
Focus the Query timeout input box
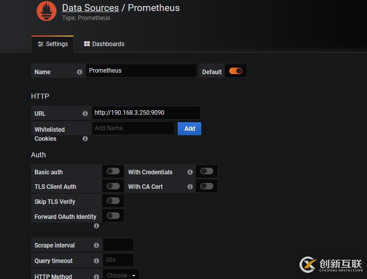118,260
